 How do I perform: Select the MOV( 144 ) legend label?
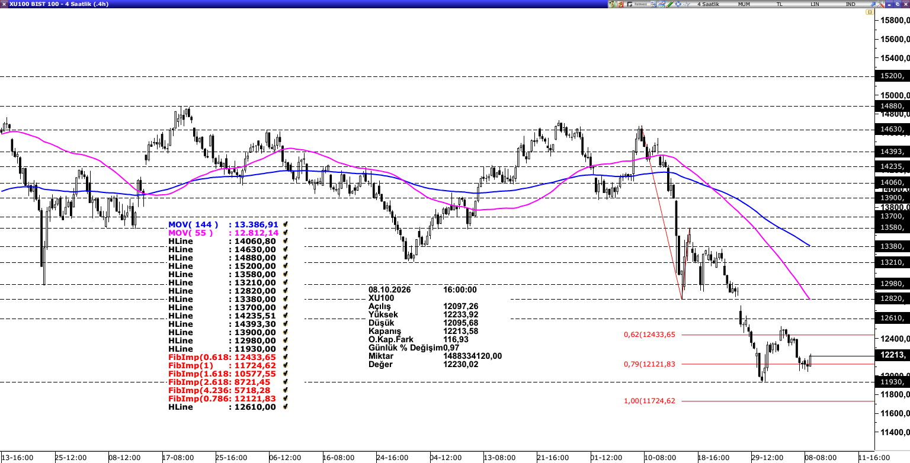[x=193, y=225]
